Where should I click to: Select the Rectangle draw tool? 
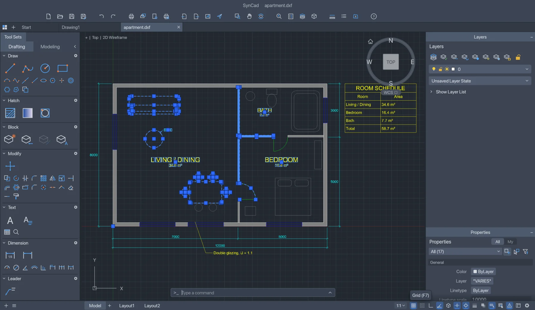coord(62,69)
